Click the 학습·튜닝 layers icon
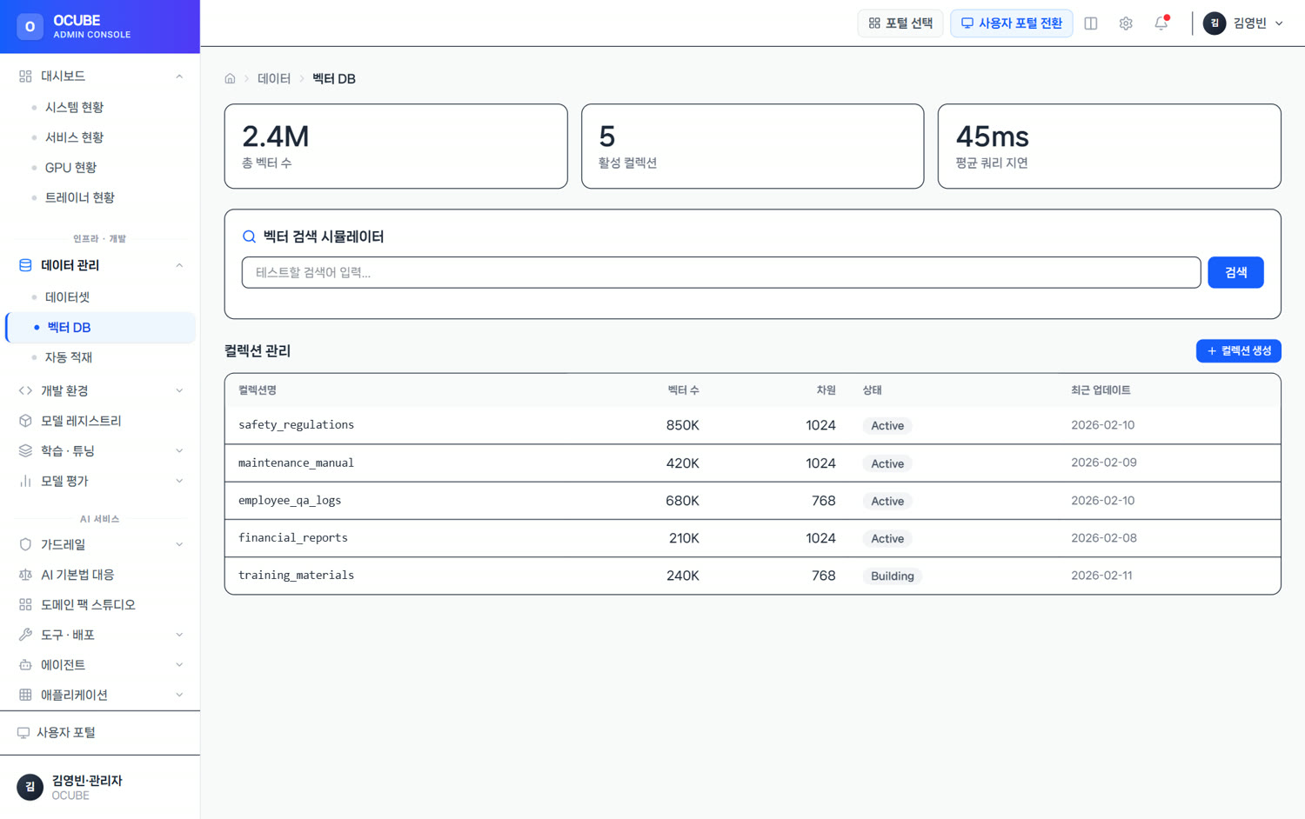 (25, 451)
